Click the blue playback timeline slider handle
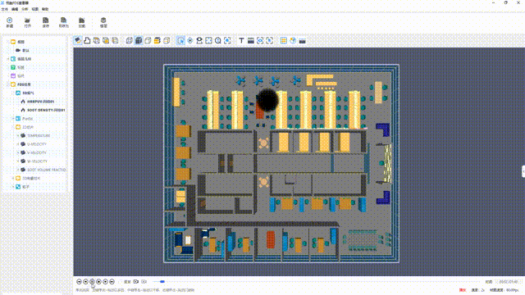Screen dimensions: 525x295 tap(162, 282)
